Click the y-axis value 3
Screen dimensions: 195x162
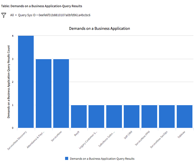(13, 59)
